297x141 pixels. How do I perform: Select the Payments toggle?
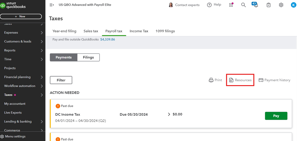(x=64, y=57)
